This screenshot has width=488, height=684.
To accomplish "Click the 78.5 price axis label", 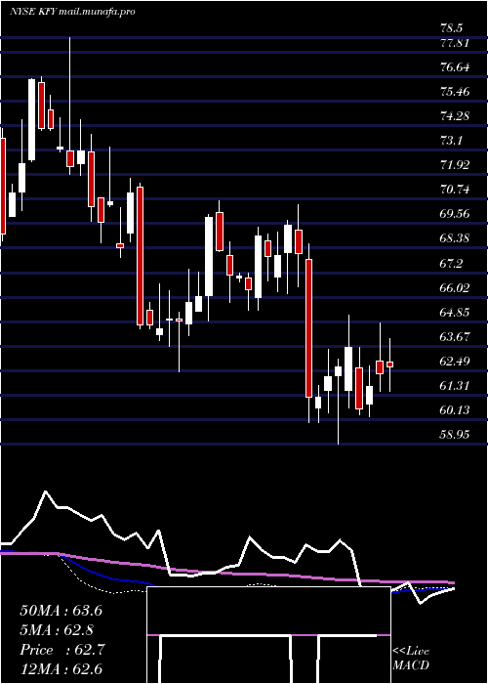I will tap(451, 28).
